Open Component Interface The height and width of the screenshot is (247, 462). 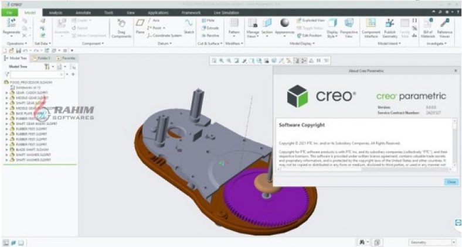[371, 28]
